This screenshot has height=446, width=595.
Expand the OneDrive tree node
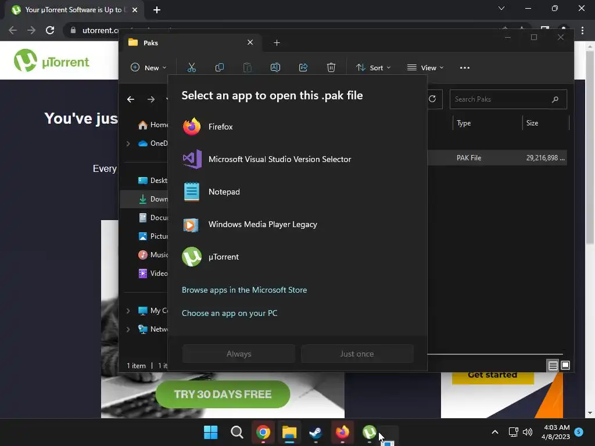point(128,143)
